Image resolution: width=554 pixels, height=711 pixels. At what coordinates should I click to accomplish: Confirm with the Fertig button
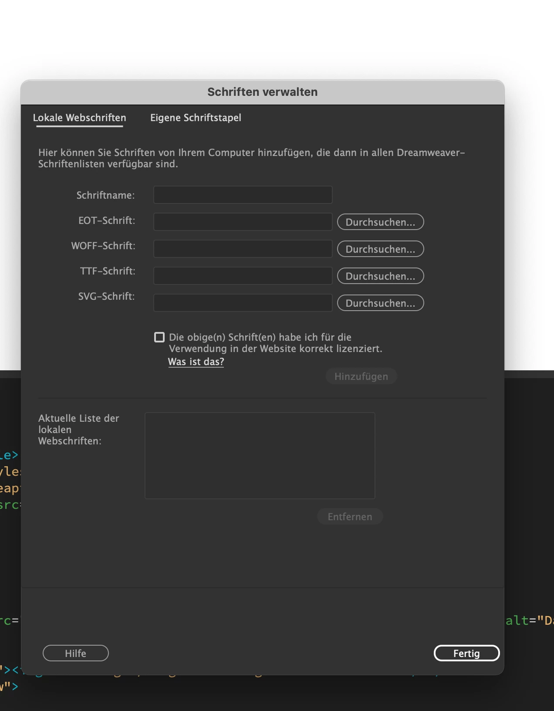pos(466,653)
